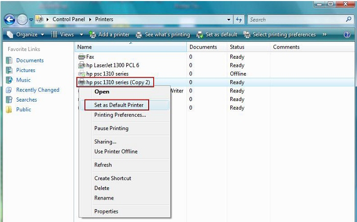
Task: Click Add a printer toolbar button
Action: click(109, 35)
